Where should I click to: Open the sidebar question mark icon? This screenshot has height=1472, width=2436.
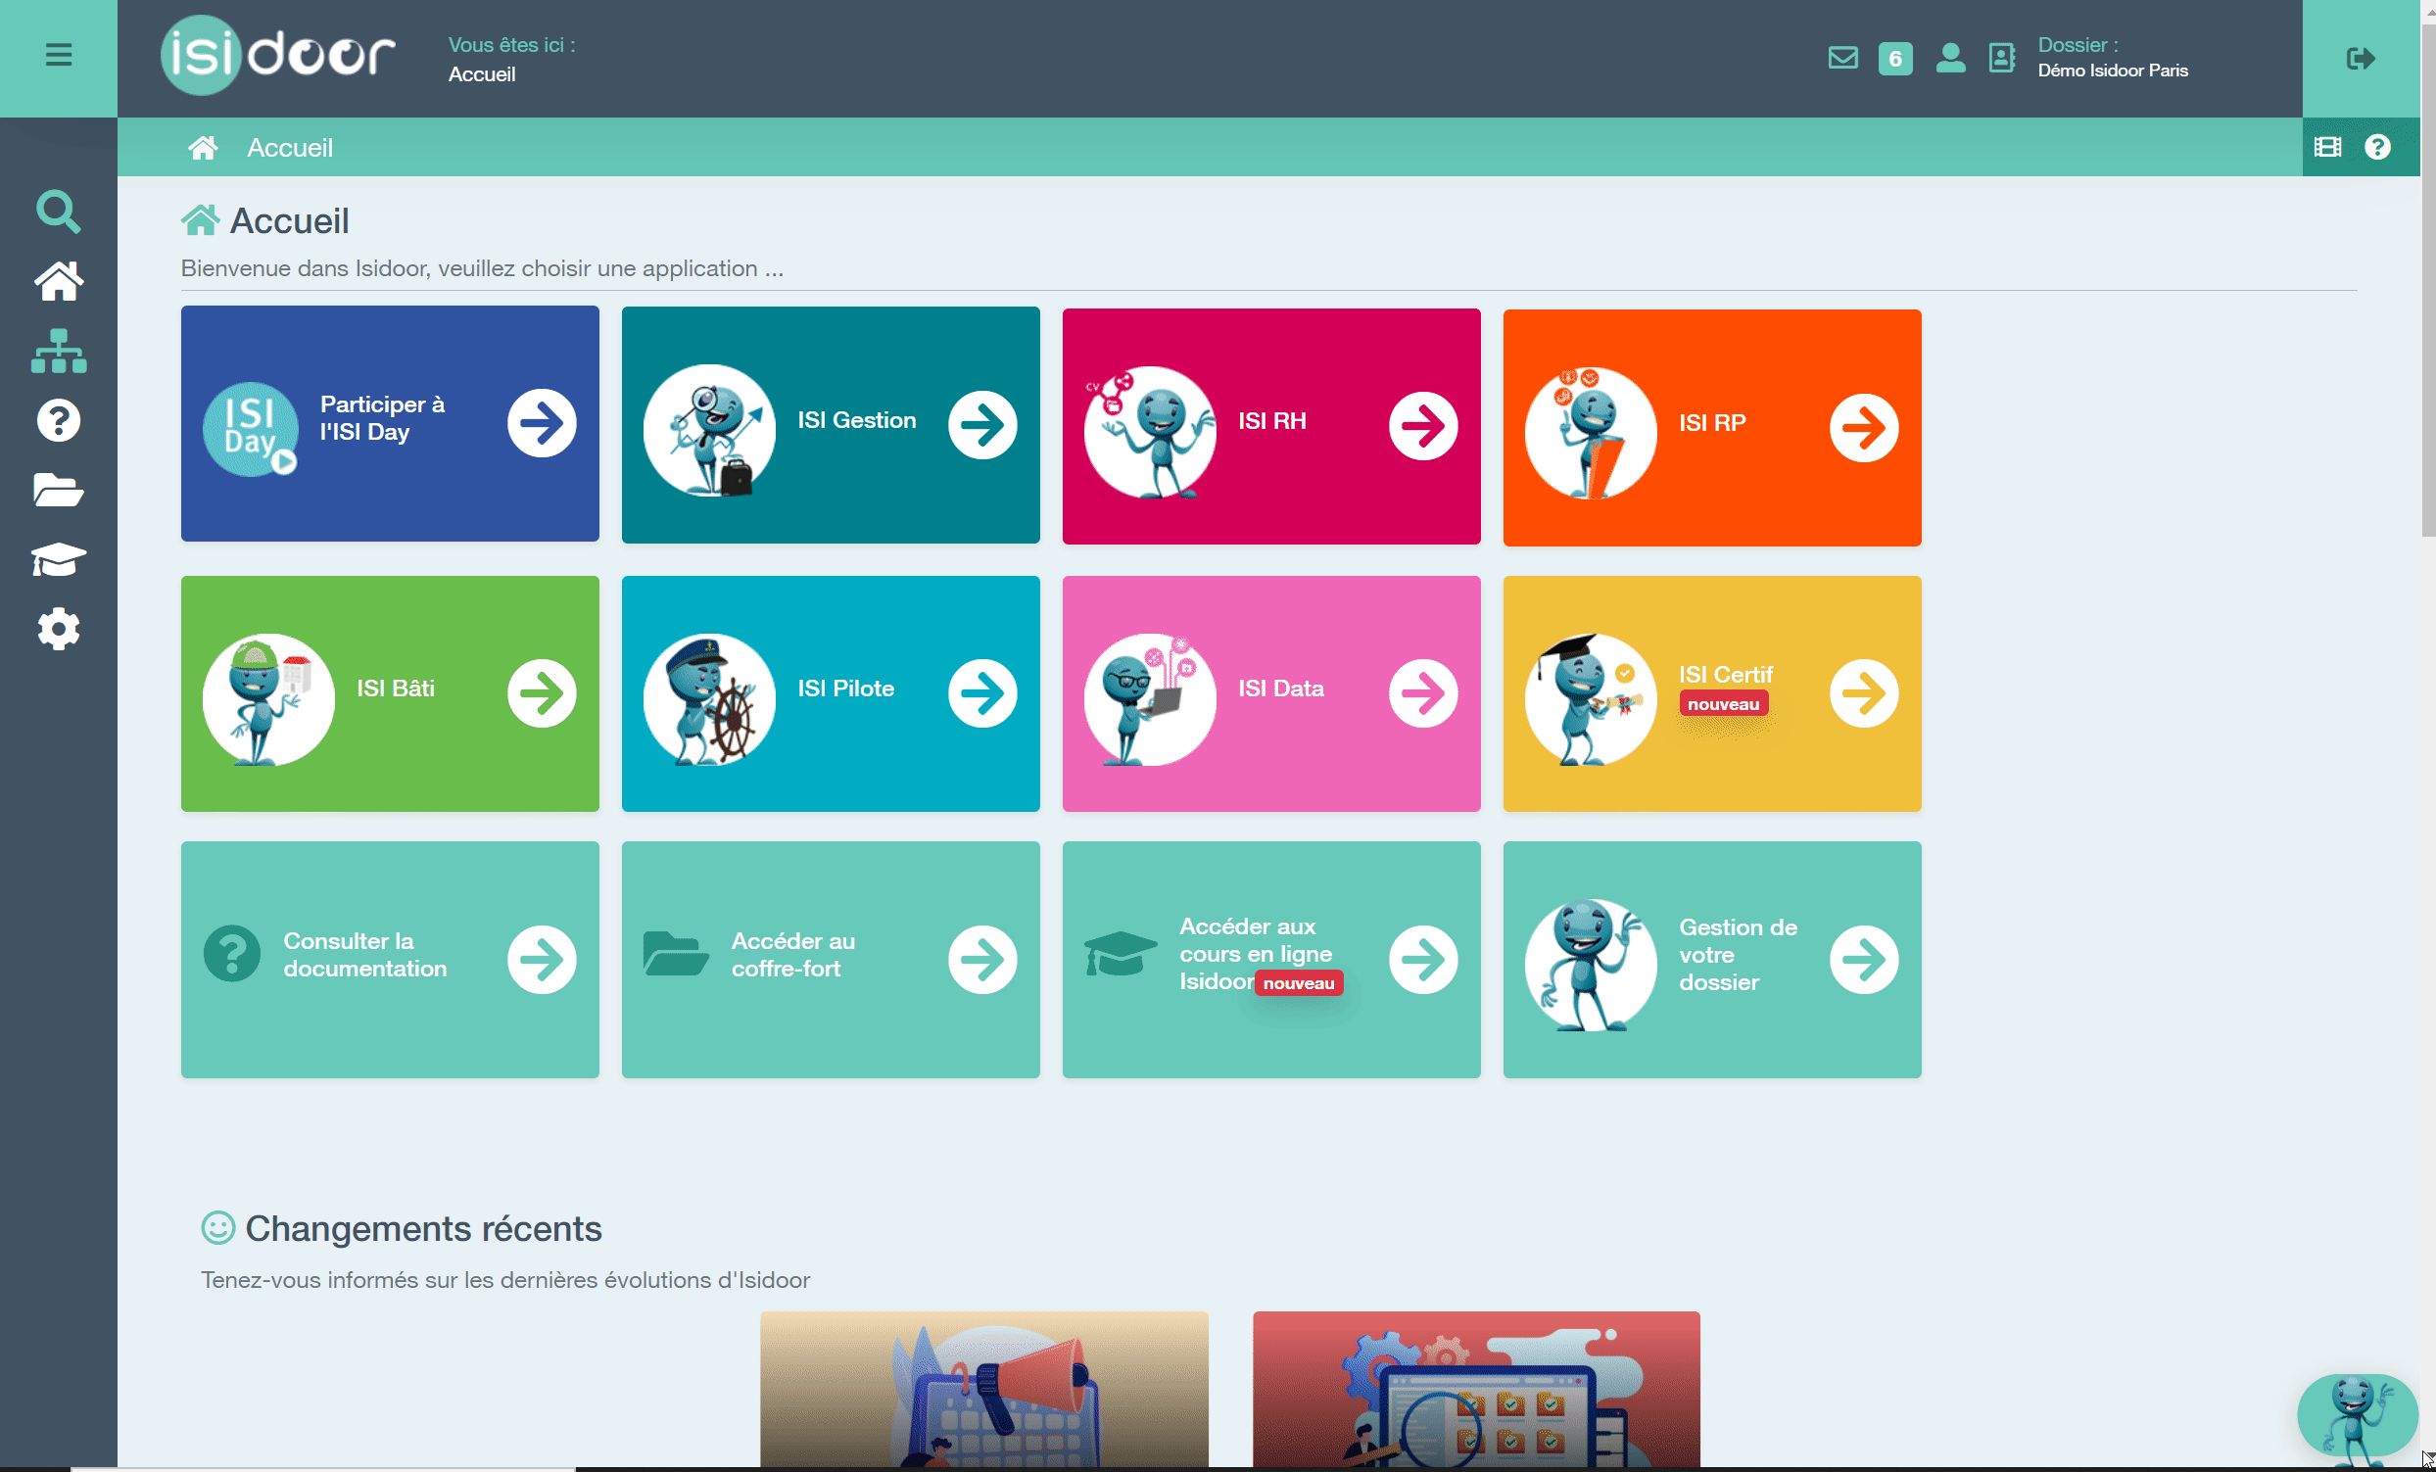point(59,421)
